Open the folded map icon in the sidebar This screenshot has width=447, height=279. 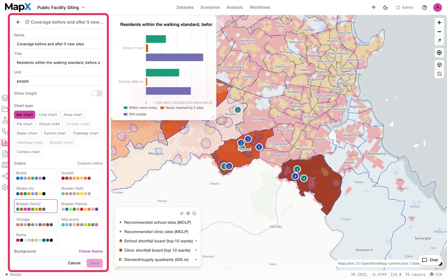click(x=5, y=165)
